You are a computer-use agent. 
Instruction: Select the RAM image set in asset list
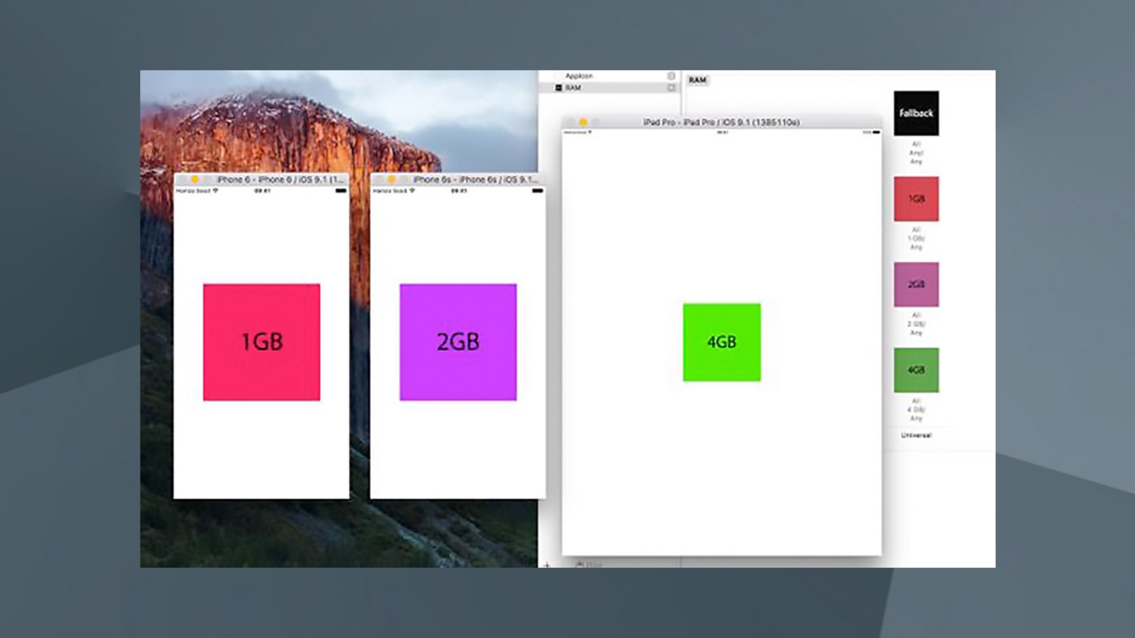pyautogui.click(x=573, y=88)
